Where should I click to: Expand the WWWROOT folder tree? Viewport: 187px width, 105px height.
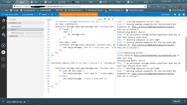point(14,36)
